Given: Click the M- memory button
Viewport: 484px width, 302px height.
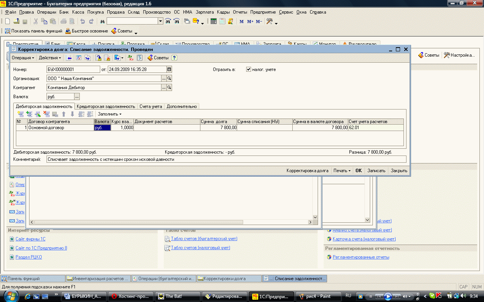Looking at the screenshot, I should [259, 22].
